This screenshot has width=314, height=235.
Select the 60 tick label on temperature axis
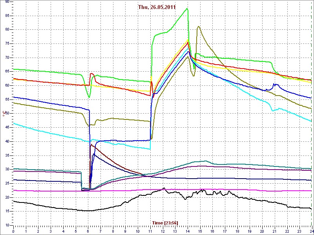pyautogui.click(x=7, y=86)
